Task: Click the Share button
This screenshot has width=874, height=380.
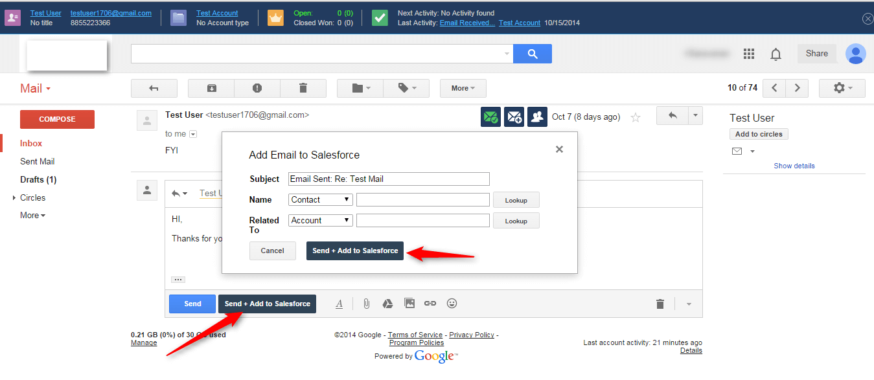Action: point(817,54)
